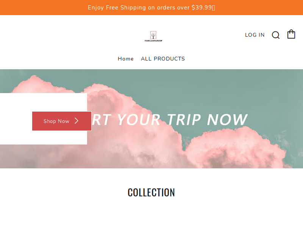Click the small store name under logo
Screen dimensions: 303x227
pyautogui.click(x=153, y=41)
